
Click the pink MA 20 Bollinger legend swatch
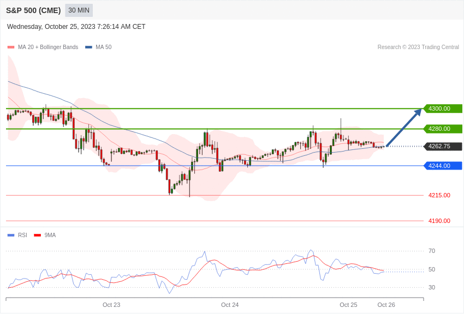11,47
